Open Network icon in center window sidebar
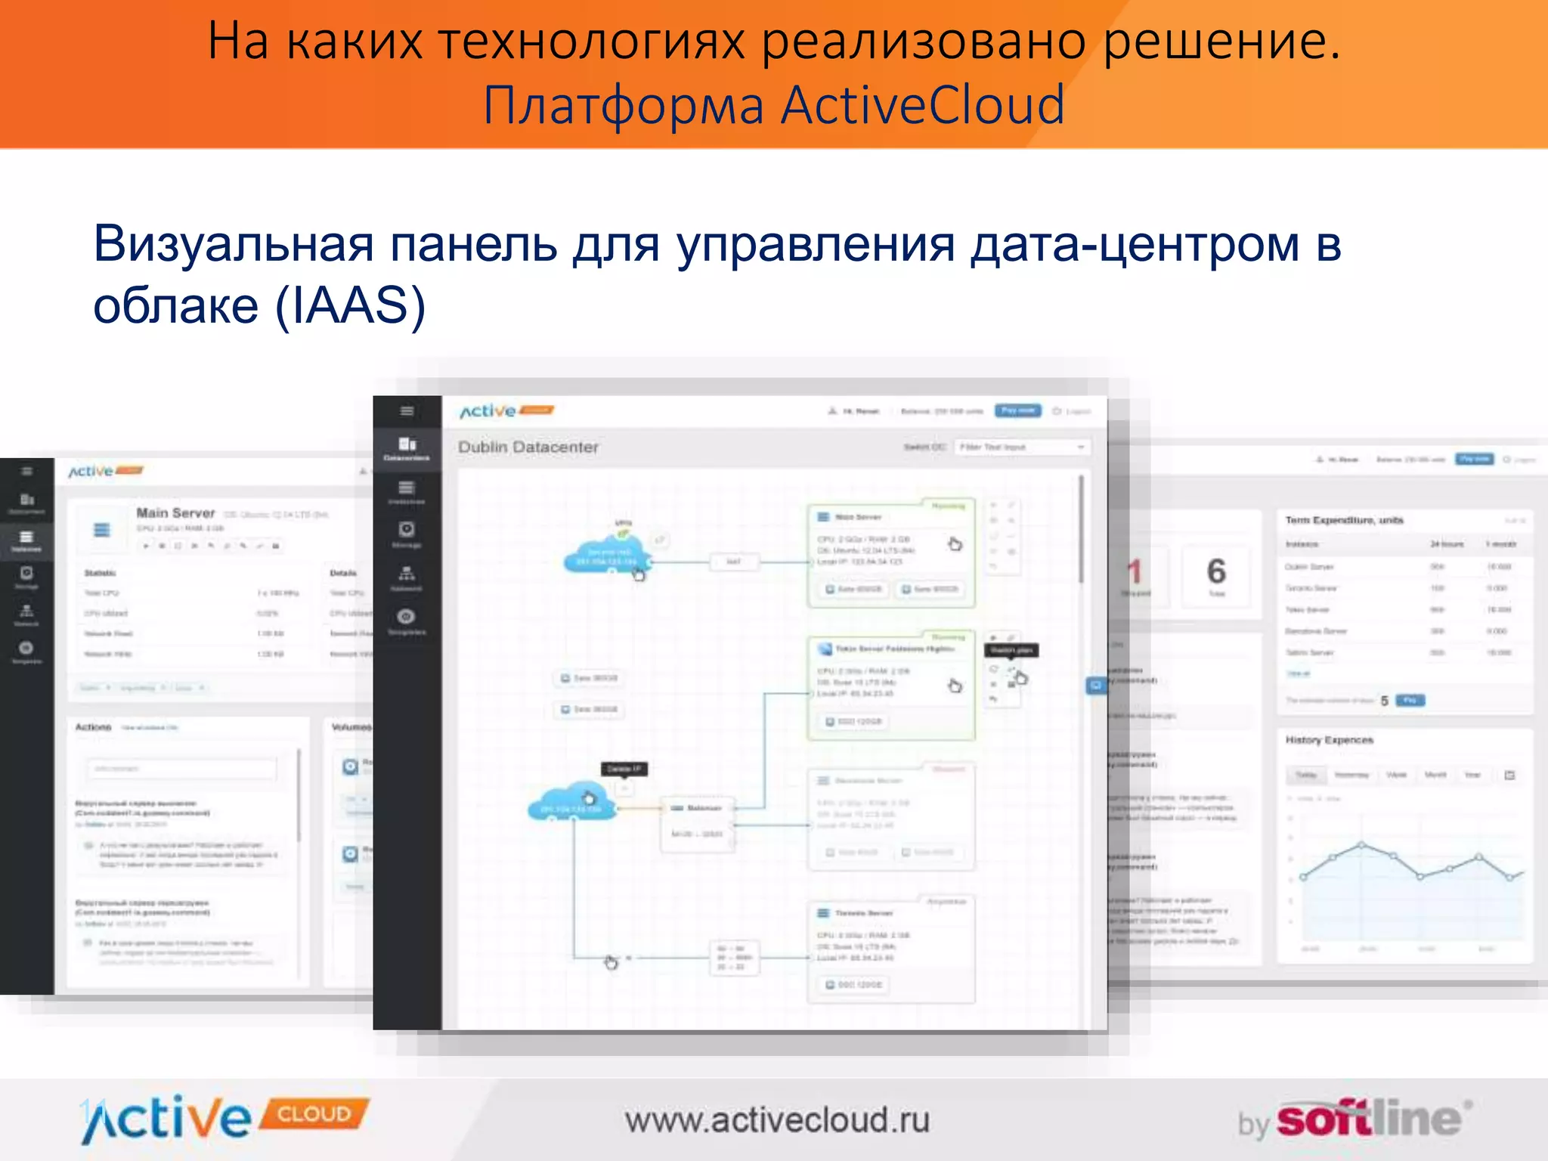Viewport: 1548px width, 1161px height. [x=407, y=578]
